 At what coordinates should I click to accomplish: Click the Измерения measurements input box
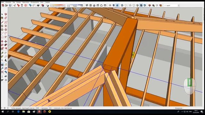(x=193, y=108)
